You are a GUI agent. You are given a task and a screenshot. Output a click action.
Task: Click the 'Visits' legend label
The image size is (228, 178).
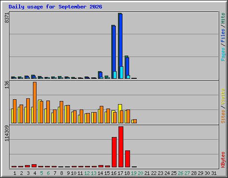pyautogui.click(x=223, y=97)
